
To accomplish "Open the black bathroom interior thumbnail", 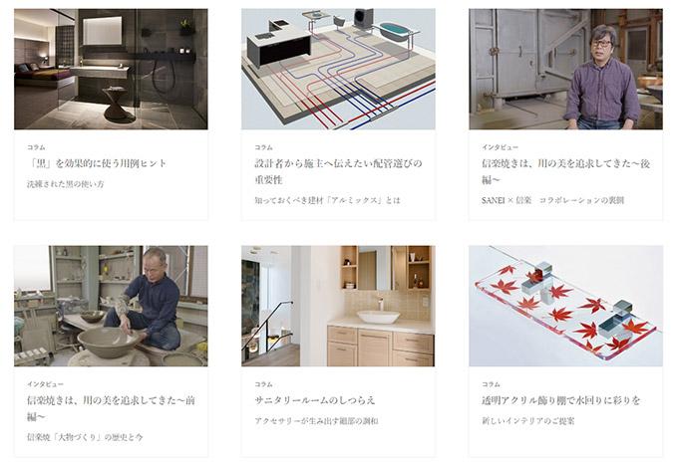I will pyautogui.click(x=111, y=69).
